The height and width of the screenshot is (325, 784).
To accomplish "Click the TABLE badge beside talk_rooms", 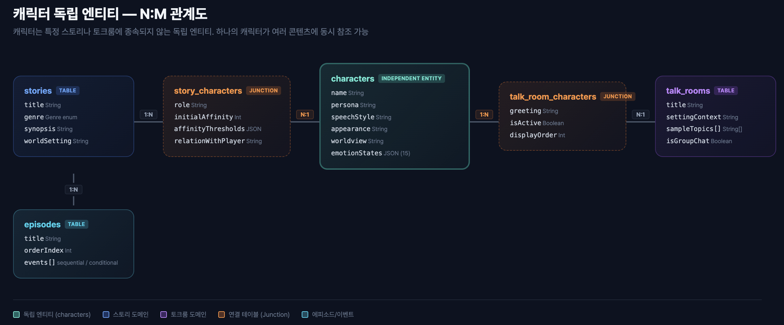I will point(726,90).
